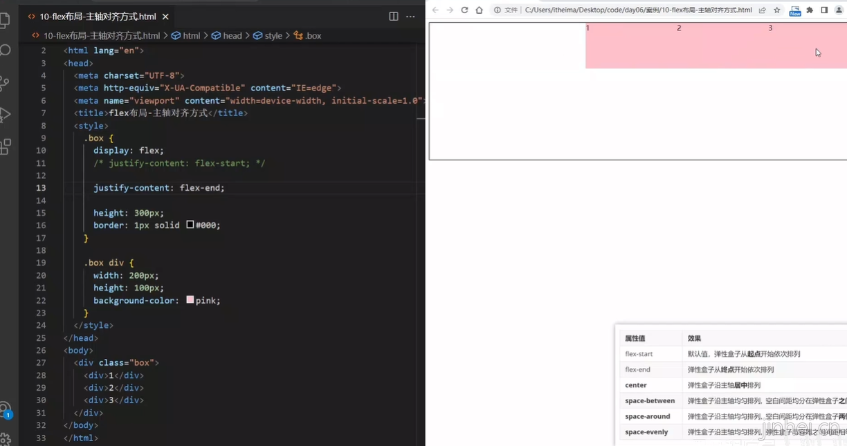Click the #000 border color swatch
This screenshot has width=847, height=446.
190,225
